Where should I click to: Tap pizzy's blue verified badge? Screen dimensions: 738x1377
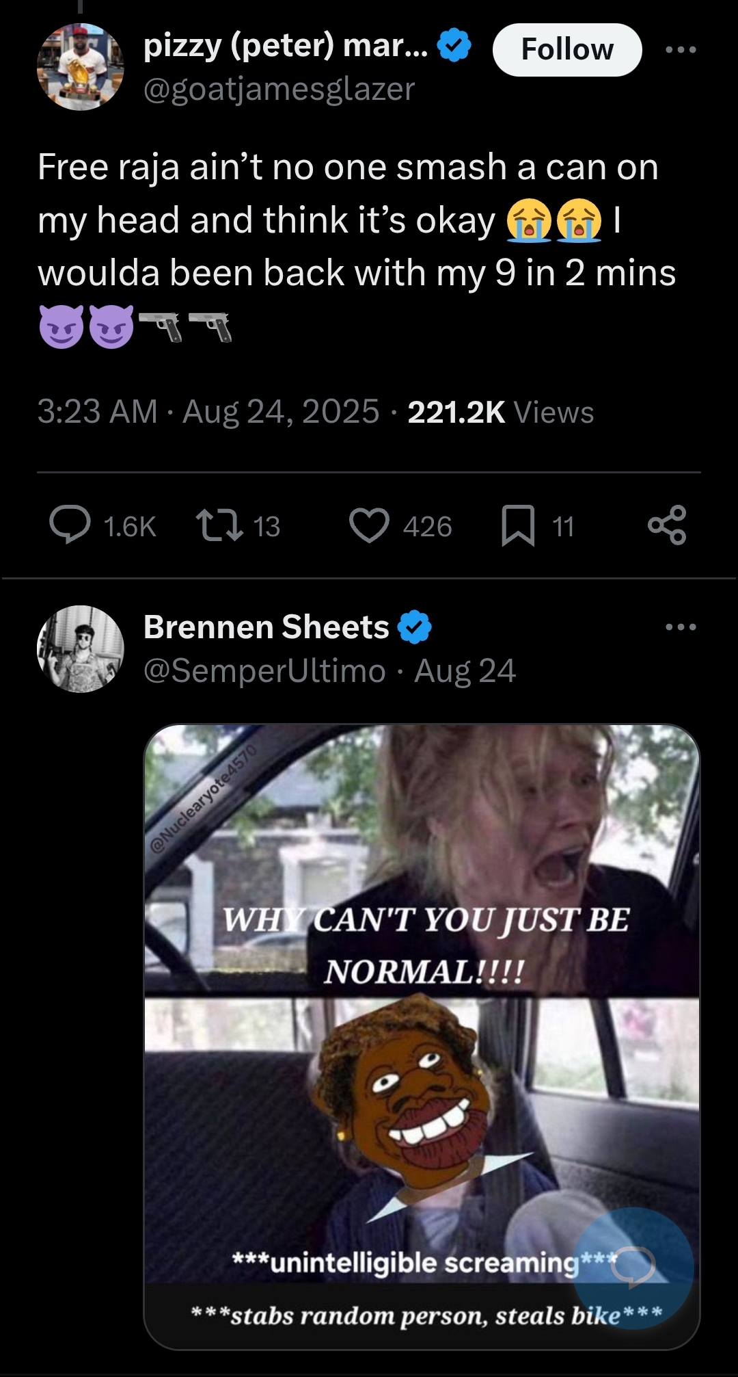point(454,46)
